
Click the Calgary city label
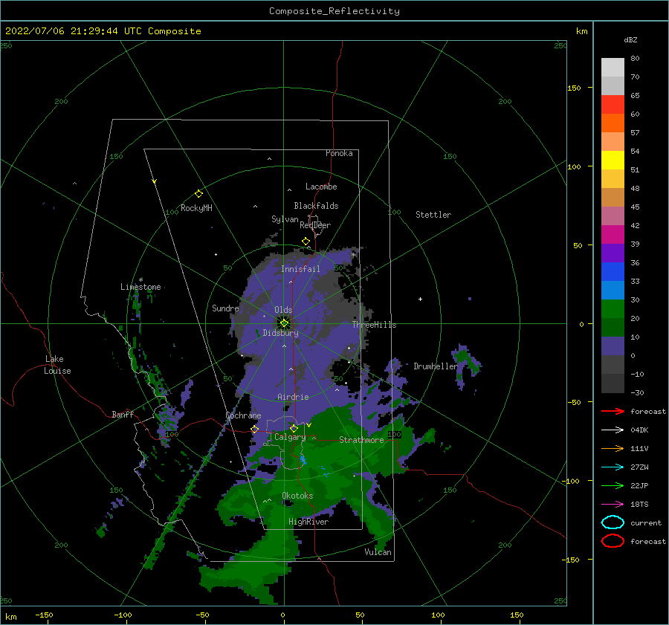[290, 437]
